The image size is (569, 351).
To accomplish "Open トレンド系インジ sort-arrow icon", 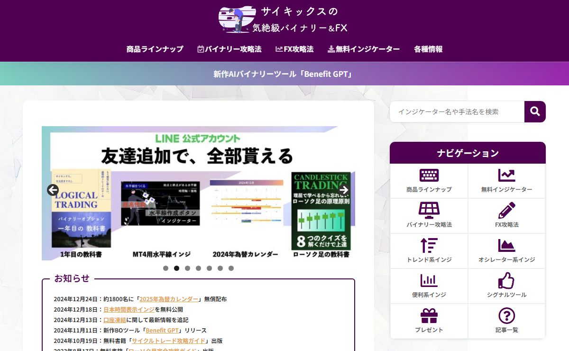I will pyautogui.click(x=429, y=245).
